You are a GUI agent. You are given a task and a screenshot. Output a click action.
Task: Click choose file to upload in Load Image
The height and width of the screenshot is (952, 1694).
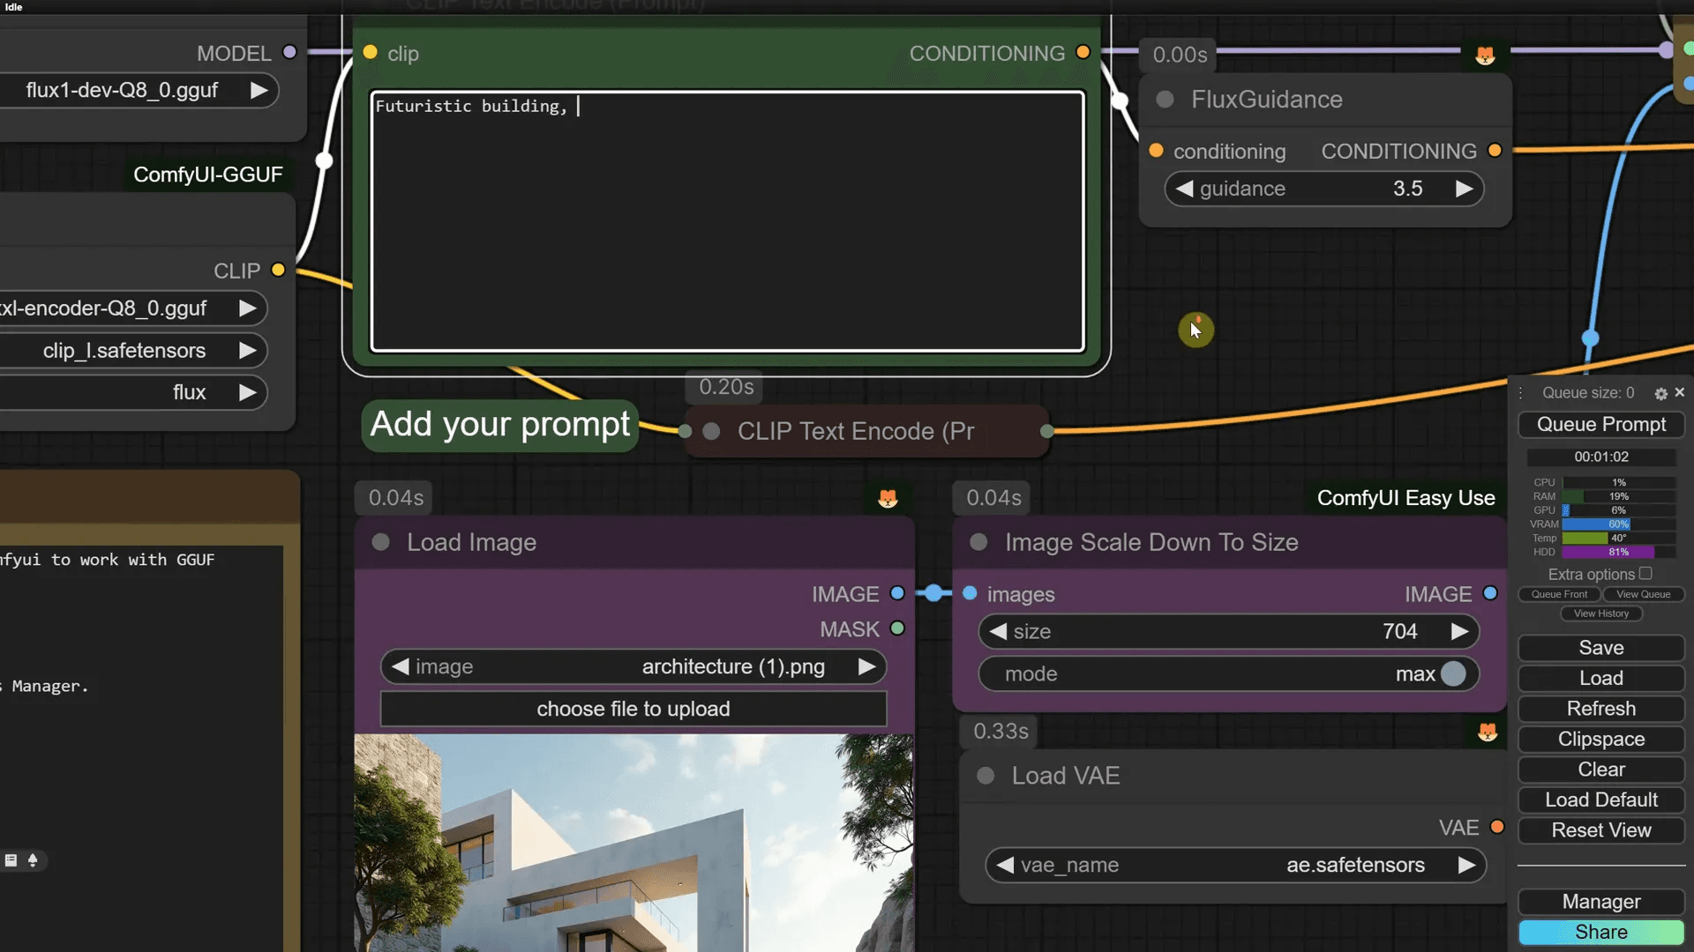click(633, 709)
